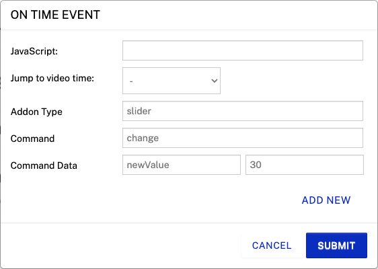Click the Command Data value field showing 30

[305, 165]
